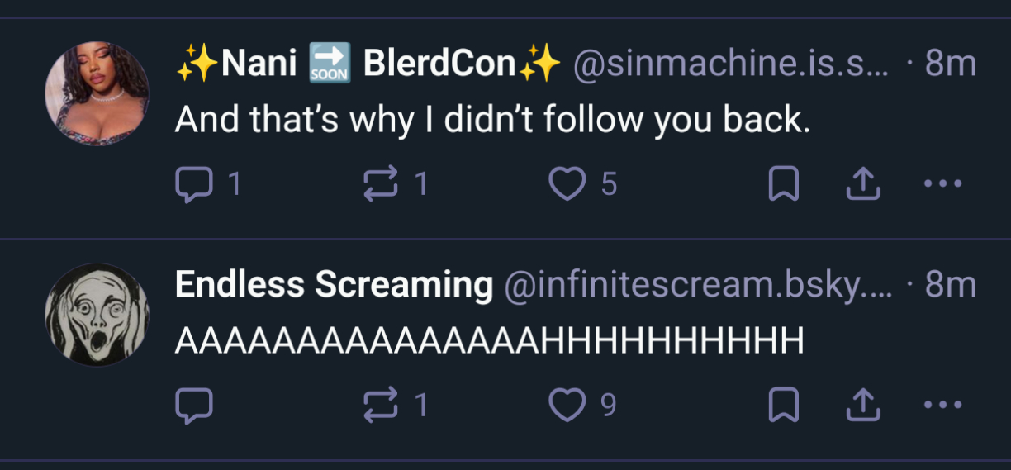The image size is (1011, 470).
Task: Open the Endless Screaming display name
Action: pos(334,285)
